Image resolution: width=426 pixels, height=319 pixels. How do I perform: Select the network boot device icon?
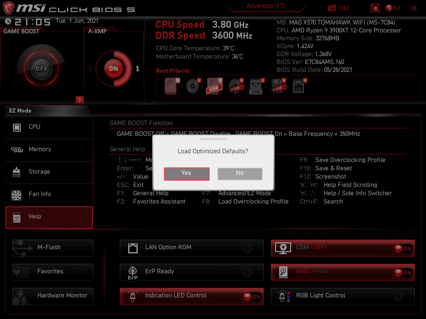click(x=300, y=86)
